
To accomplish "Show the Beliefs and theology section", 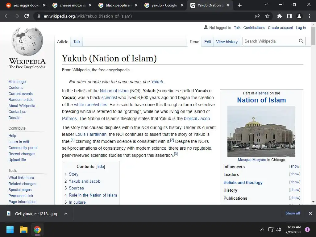I will [295, 182].
